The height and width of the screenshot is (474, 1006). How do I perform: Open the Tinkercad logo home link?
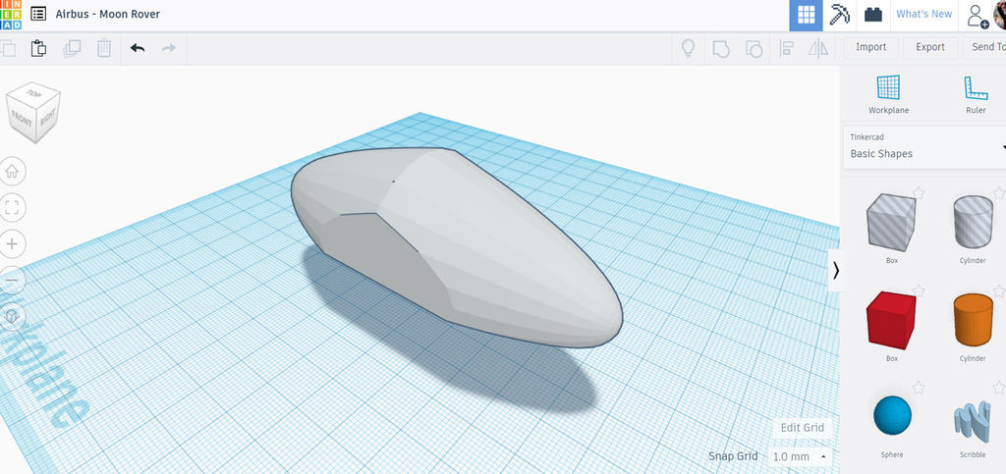[x=10, y=14]
